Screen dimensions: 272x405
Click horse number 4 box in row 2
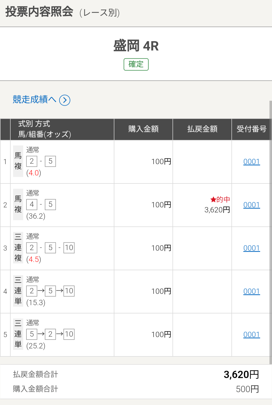point(32,205)
